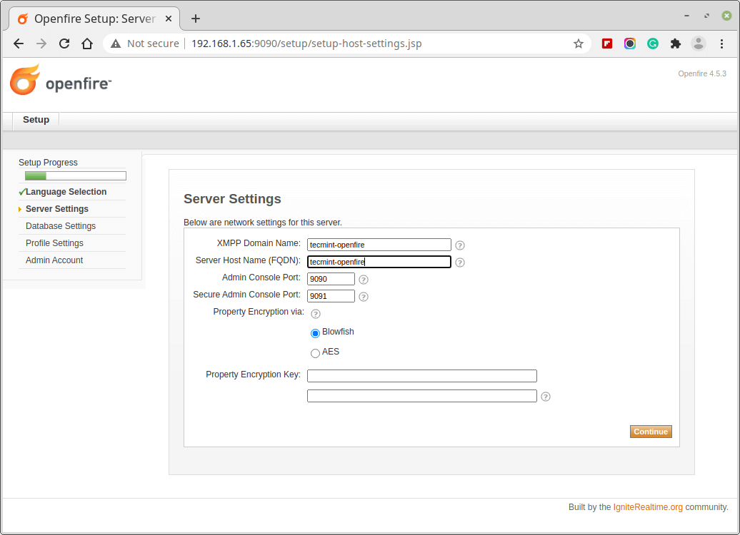Click into the XMPP Domain Name field

pos(379,245)
